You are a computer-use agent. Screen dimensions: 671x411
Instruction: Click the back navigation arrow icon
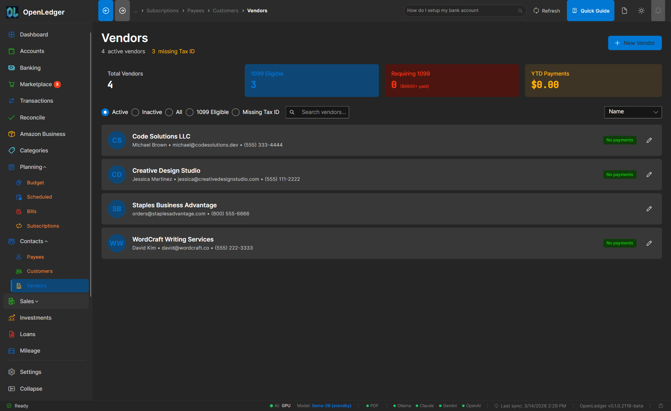click(106, 11)
